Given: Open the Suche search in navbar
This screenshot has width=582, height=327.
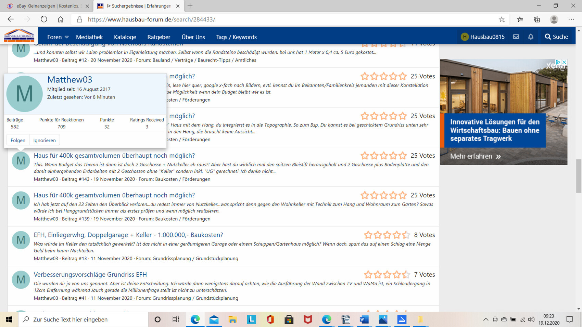Looking at the screenshot, I should [556, 37].
